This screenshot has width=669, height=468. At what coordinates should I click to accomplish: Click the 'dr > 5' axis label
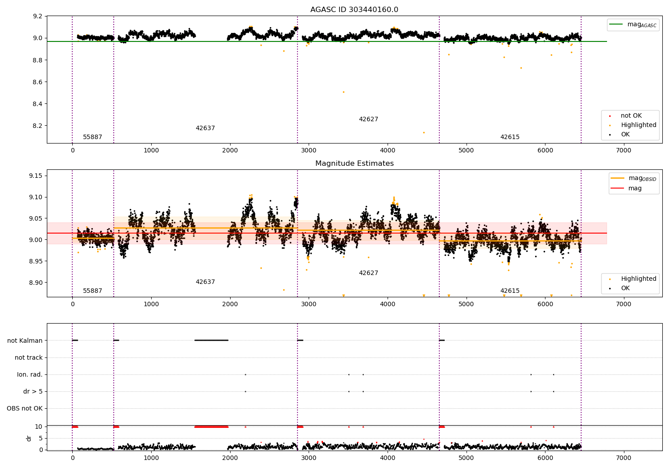coord(33,392)
